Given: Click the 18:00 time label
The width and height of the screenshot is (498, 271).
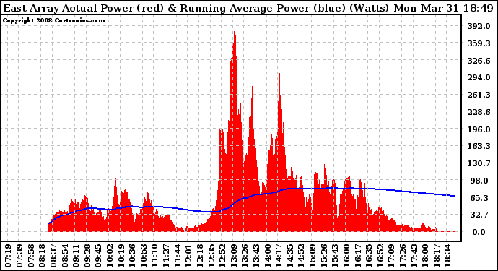Looking at the screenshot, I should pyautogui.click(x=426, y=256).
